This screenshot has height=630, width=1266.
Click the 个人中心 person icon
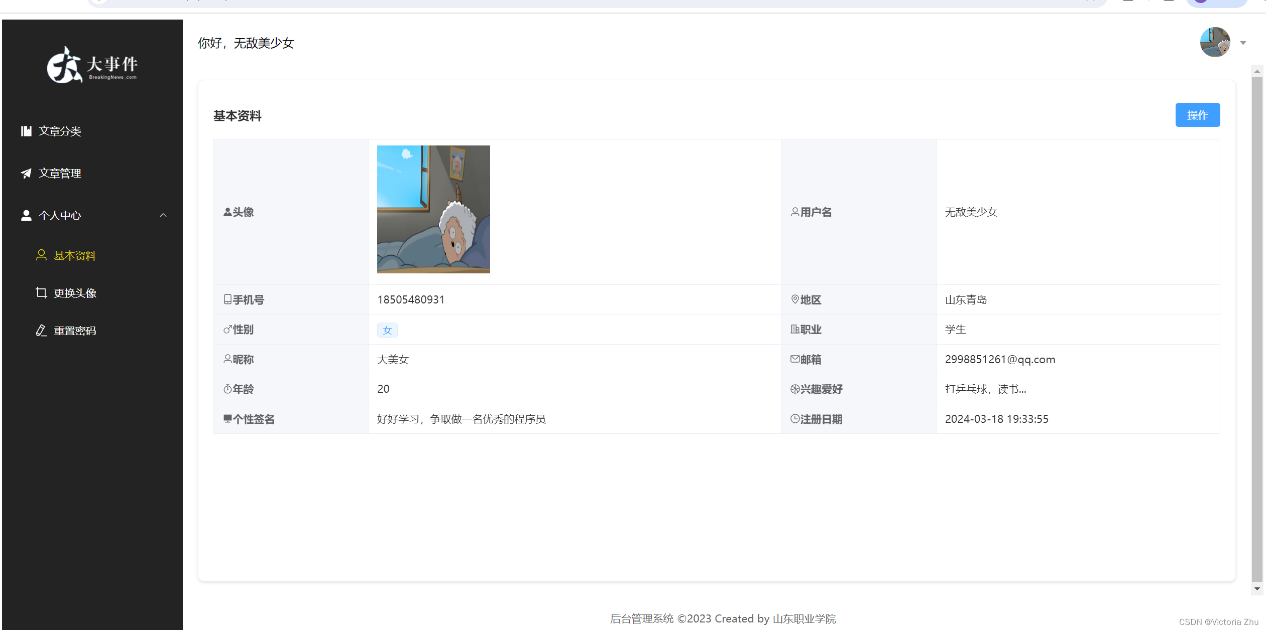[26, 215]
